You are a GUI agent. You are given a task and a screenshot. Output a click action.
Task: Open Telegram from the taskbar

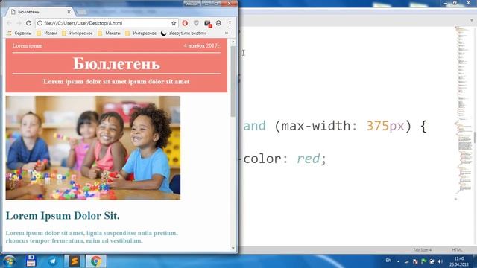[x=52, y=261]
